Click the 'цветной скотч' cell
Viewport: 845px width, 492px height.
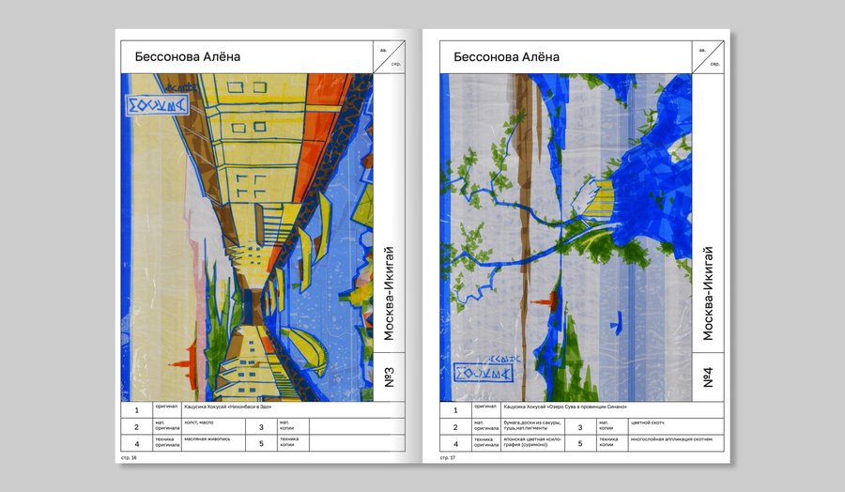click(x=676, y=426)
